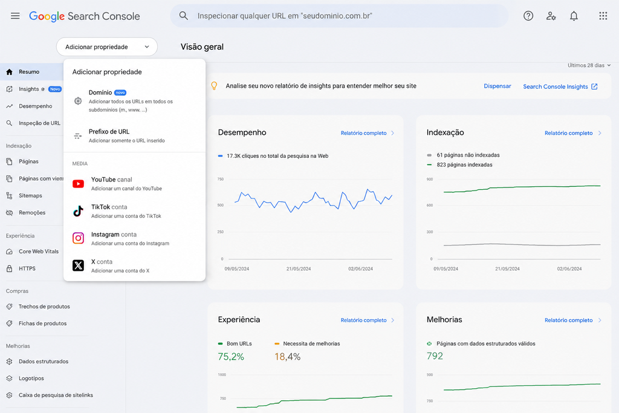
Task: Open Relatório completo for Indexação
Action: click(x=568, y=133)
